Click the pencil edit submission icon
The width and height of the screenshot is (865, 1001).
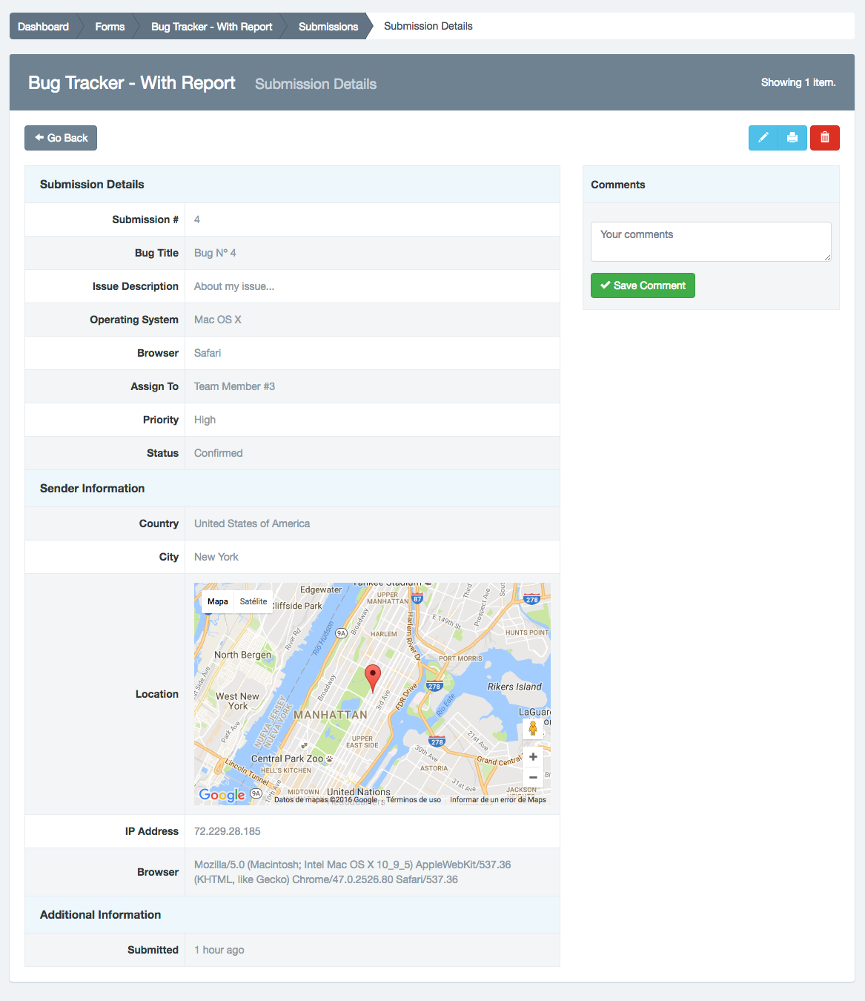click(x=763, y=138)
